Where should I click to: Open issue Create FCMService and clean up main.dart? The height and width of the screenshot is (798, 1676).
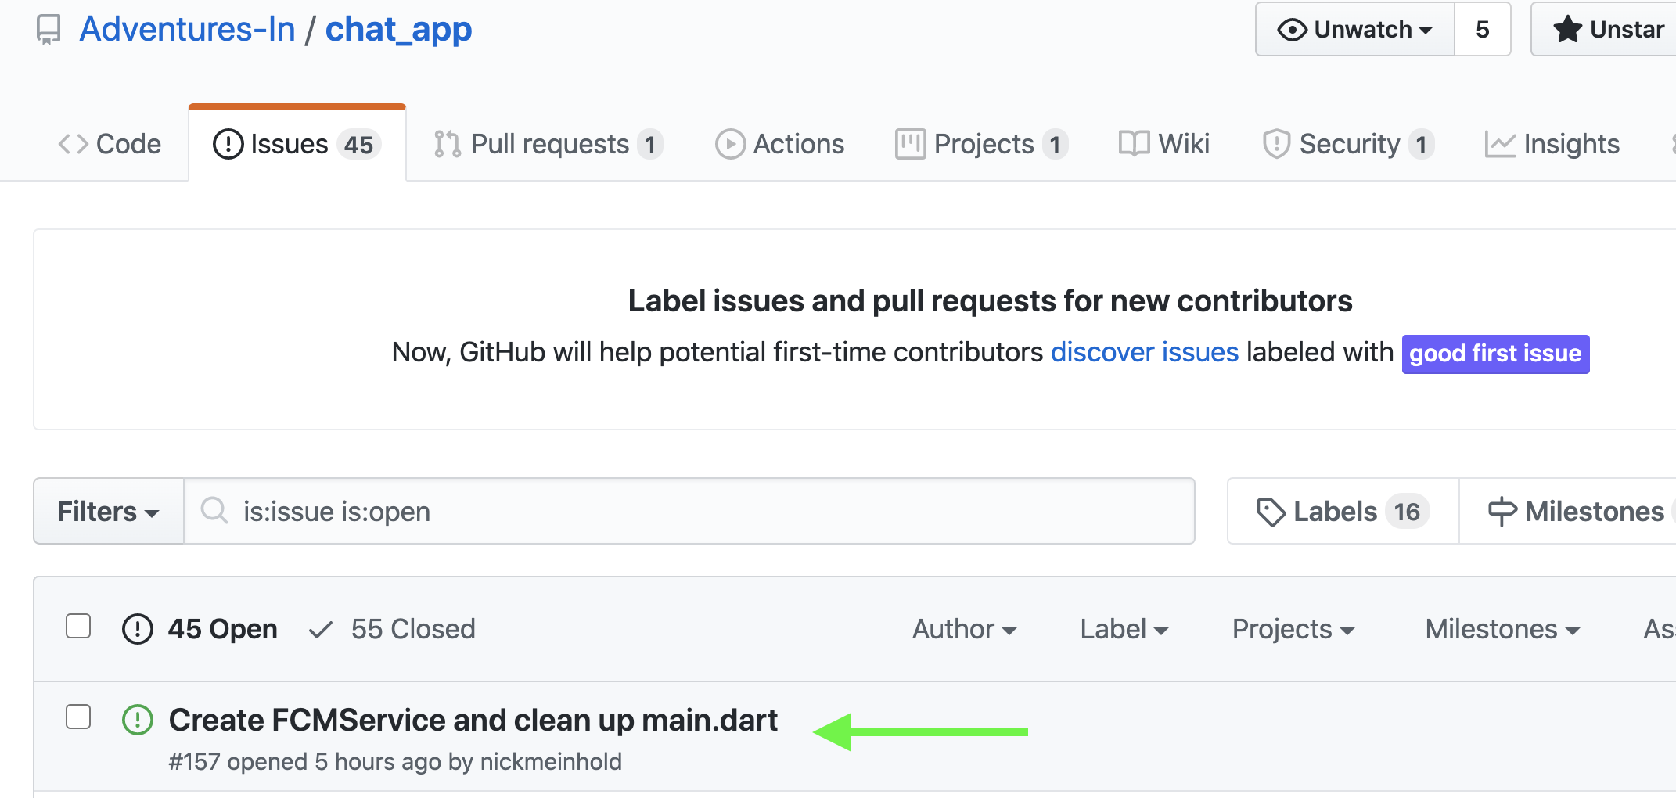coord(473,720)
